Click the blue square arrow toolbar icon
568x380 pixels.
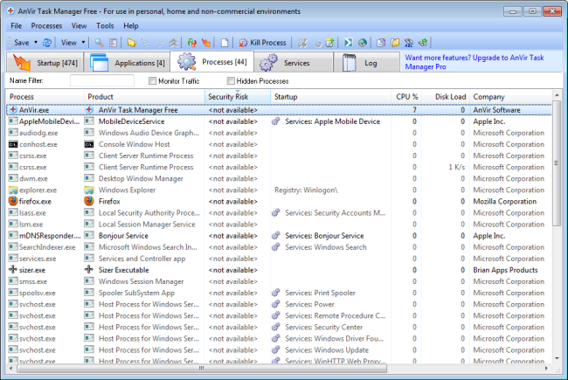tap(348, 43)
